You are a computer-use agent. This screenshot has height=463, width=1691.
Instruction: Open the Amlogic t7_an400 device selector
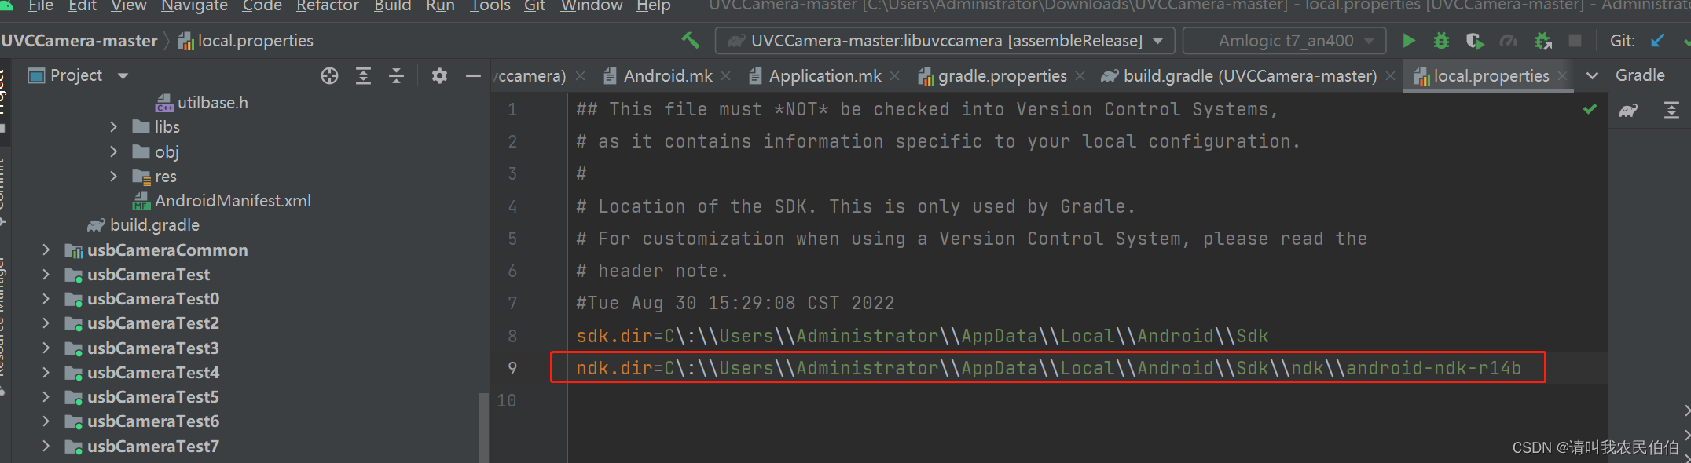point(1284,40)
